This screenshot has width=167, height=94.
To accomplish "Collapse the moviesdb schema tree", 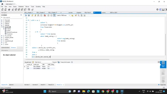I will tap(2, 27).
